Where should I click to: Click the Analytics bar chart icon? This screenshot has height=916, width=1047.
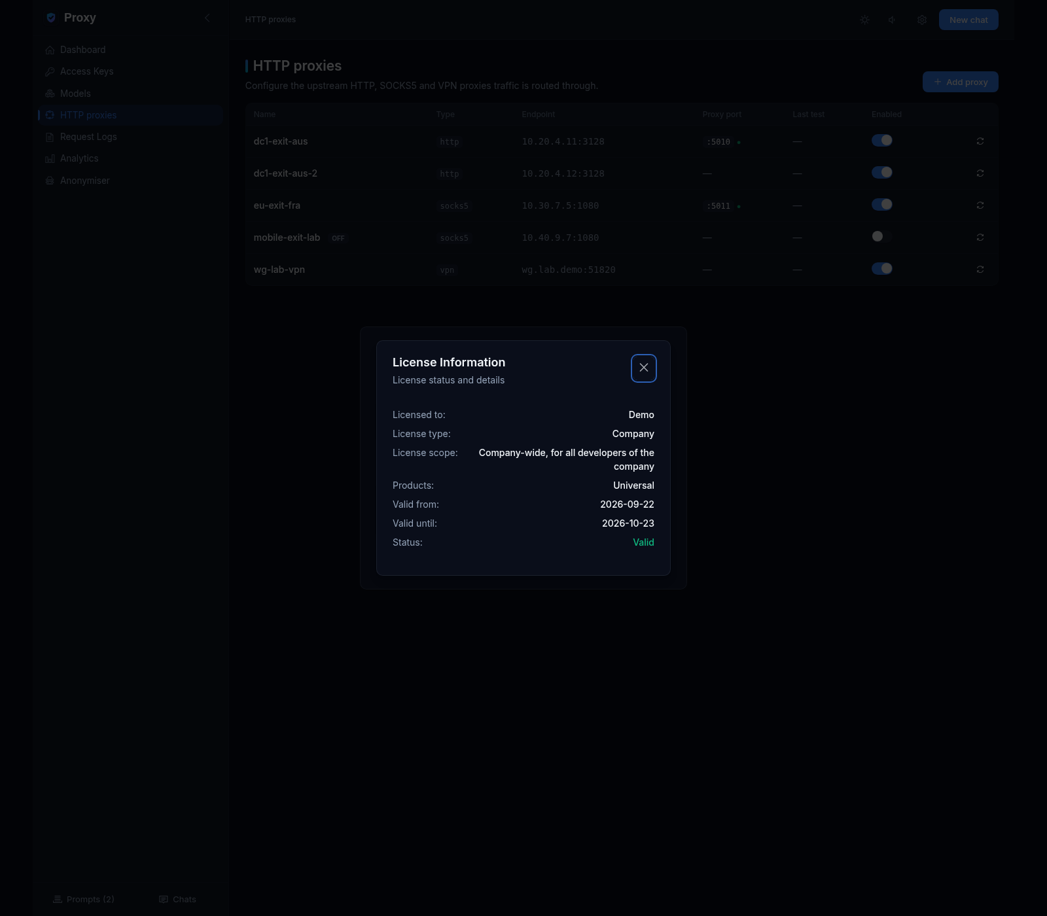(x=50, y=158)
